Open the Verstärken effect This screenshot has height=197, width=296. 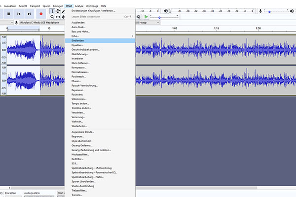point(100,113)
